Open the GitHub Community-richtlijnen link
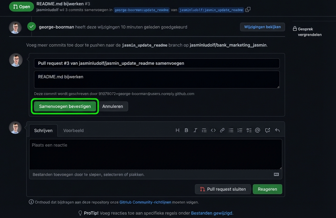The image size is (336, 218). (x=145, y=202)
